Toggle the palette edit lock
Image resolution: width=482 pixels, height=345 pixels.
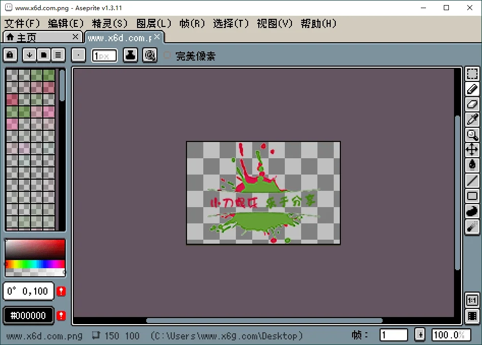coord(10,54)
